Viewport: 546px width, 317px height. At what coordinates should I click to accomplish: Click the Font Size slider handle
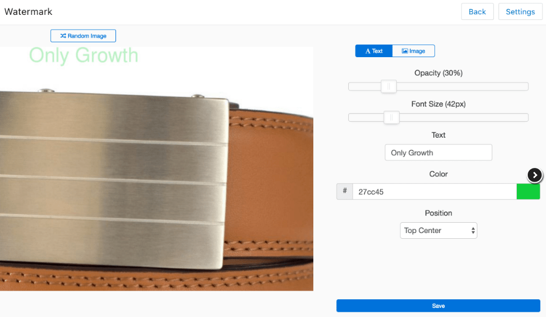pos(392,117)
